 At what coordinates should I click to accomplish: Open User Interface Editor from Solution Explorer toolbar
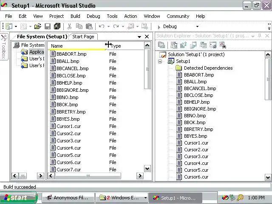click(x=203, y=45)
